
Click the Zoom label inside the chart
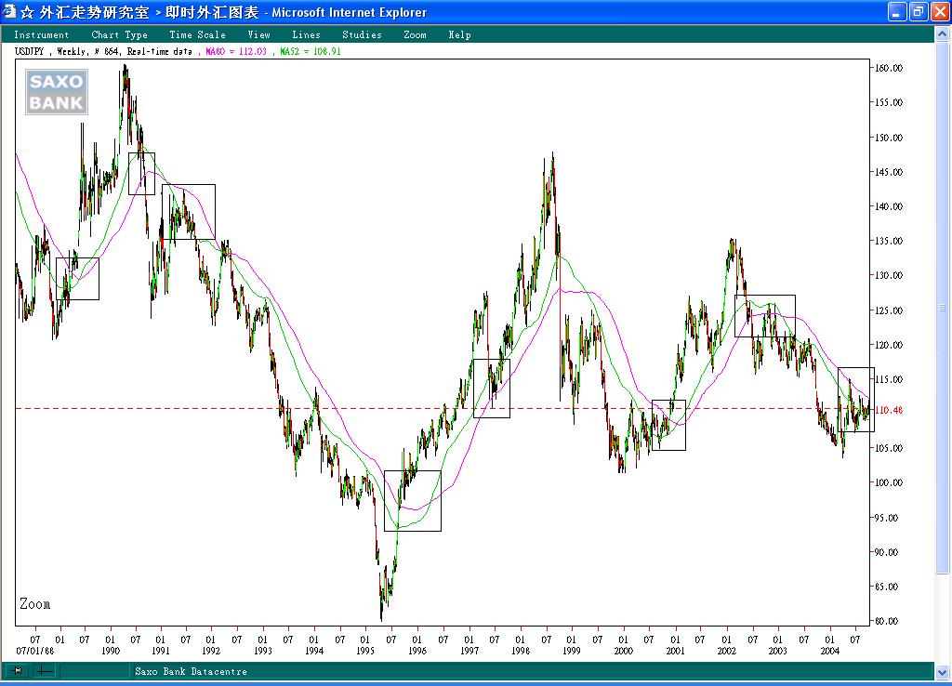click(34, 604)
